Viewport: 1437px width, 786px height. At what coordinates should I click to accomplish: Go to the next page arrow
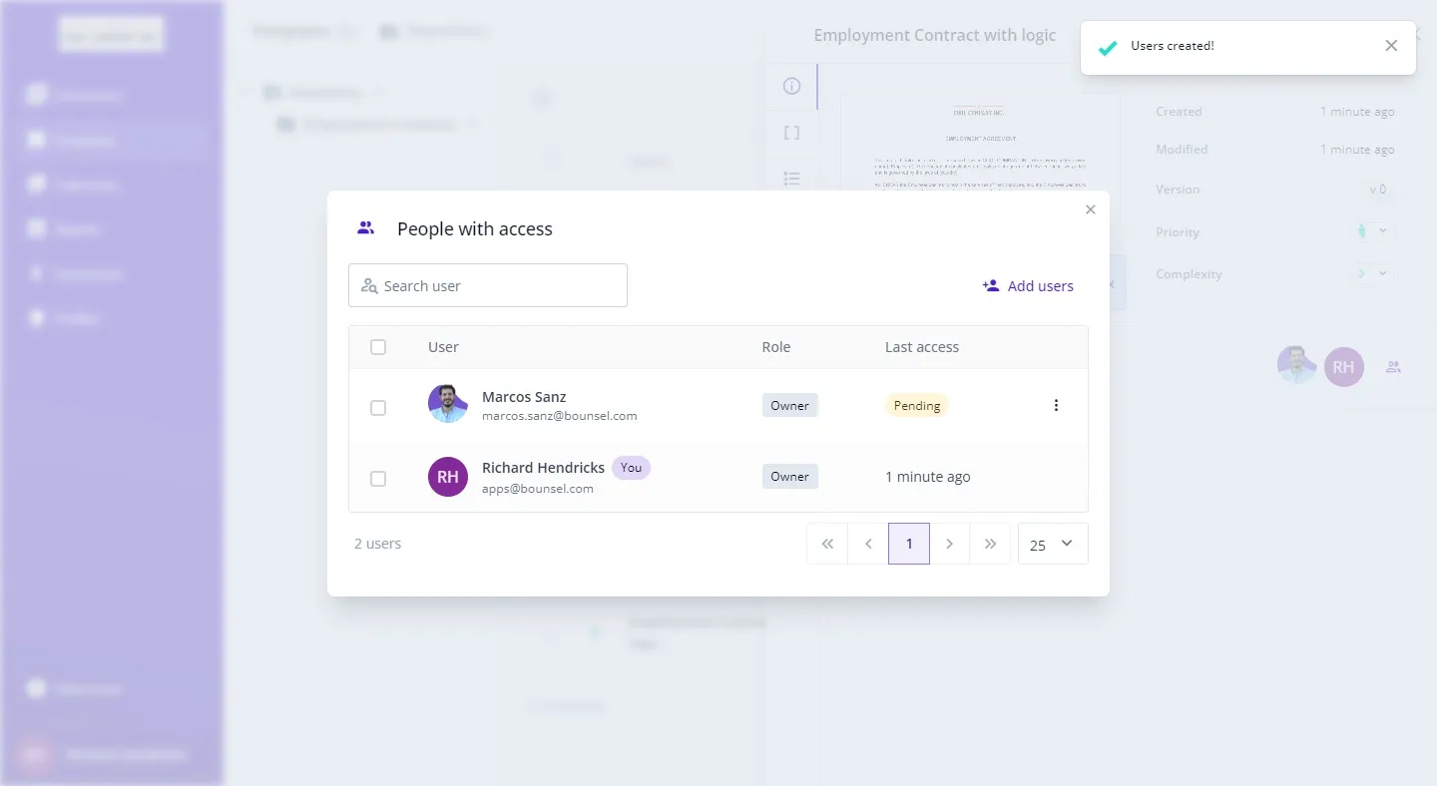click(949, 545)
